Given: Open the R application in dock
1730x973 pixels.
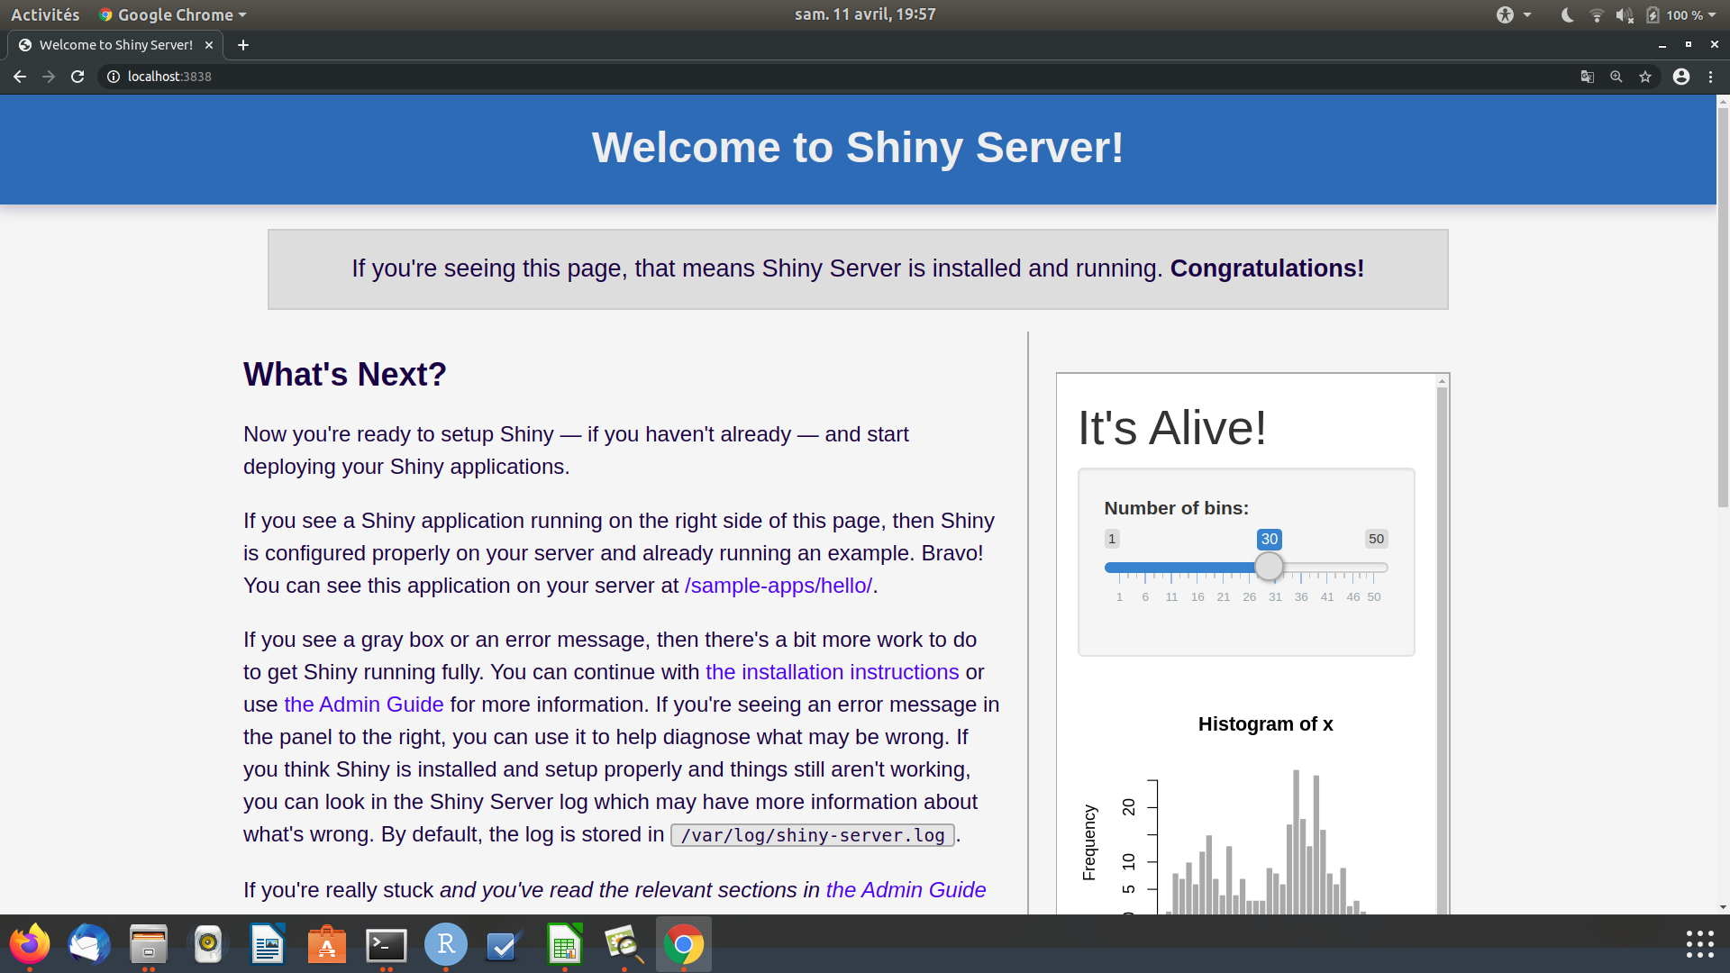Looking at the screenshot, I should point(446,944).
